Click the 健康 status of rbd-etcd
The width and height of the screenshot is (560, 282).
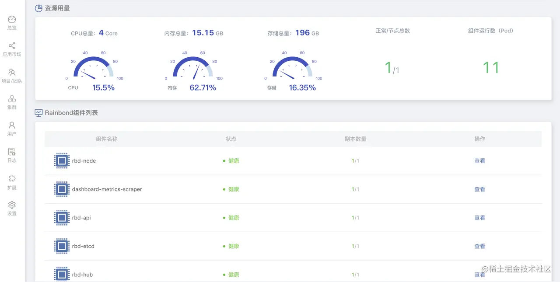231,246
